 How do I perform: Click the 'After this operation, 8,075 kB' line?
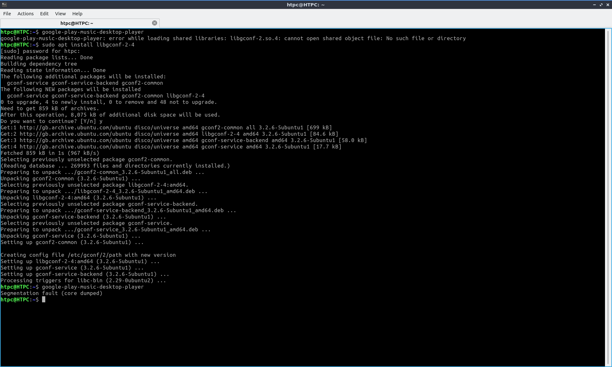tap(111, 115)
